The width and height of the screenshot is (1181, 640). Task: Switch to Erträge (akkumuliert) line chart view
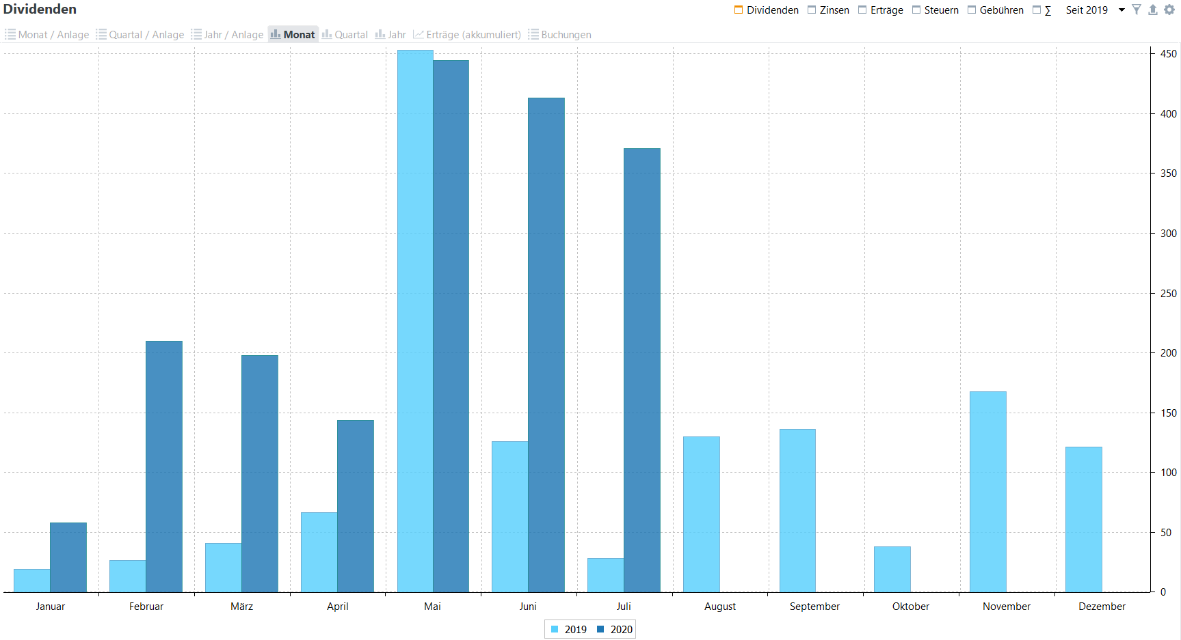467,35
